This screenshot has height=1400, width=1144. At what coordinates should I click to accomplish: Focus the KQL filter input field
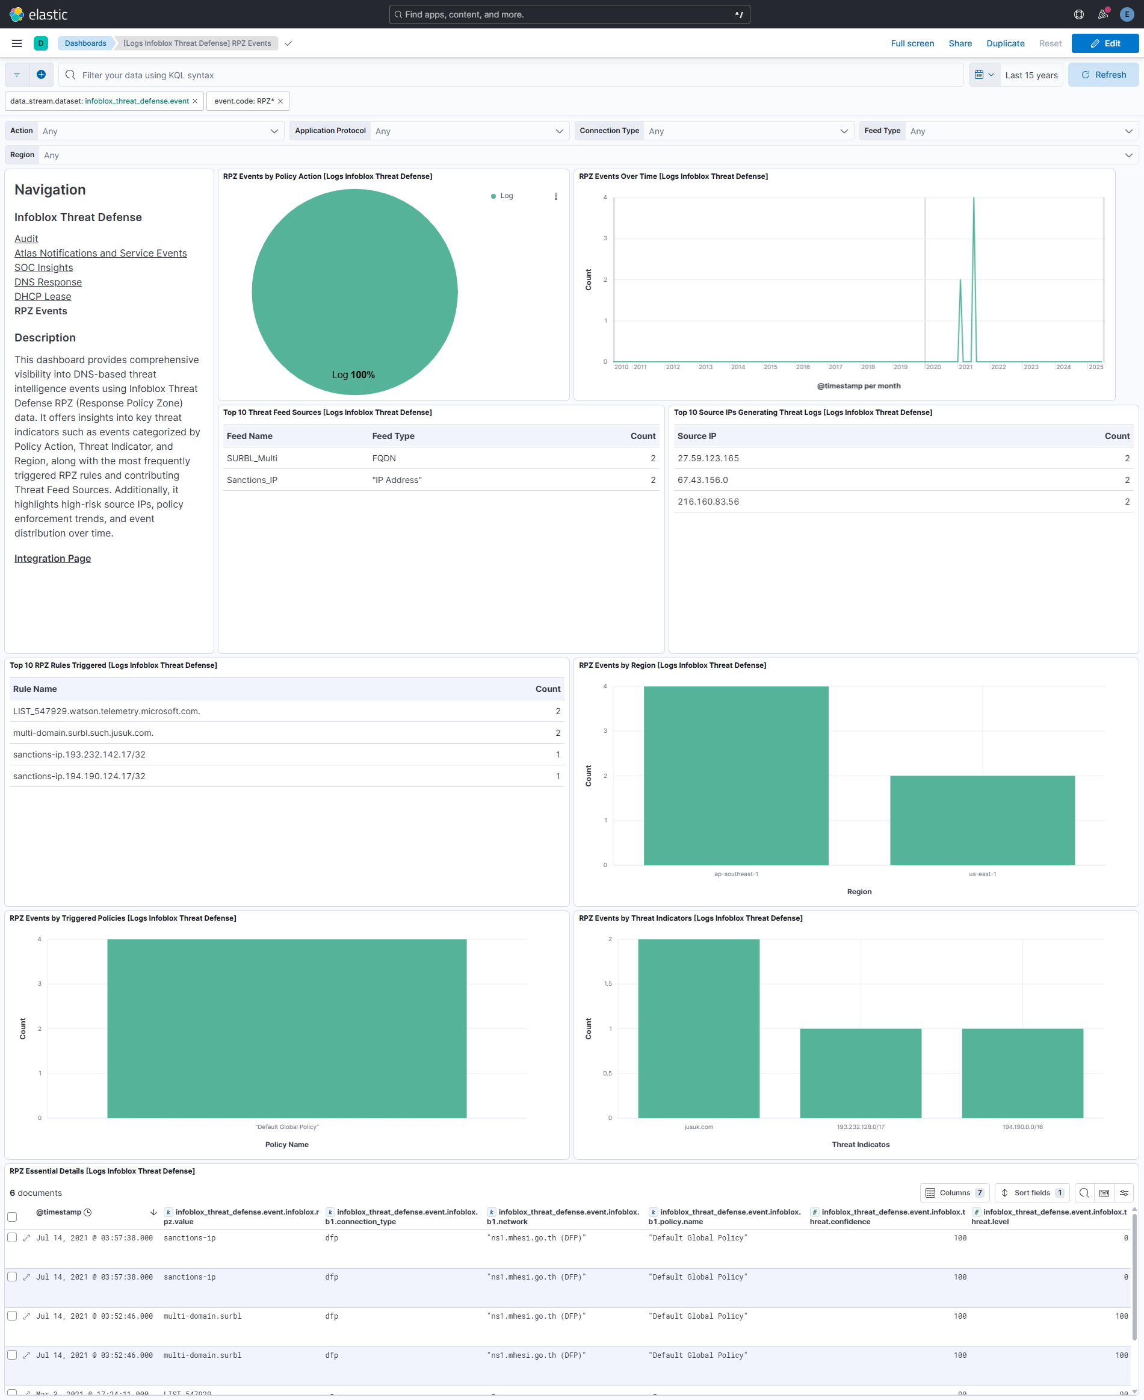click(x=512, y=75)
